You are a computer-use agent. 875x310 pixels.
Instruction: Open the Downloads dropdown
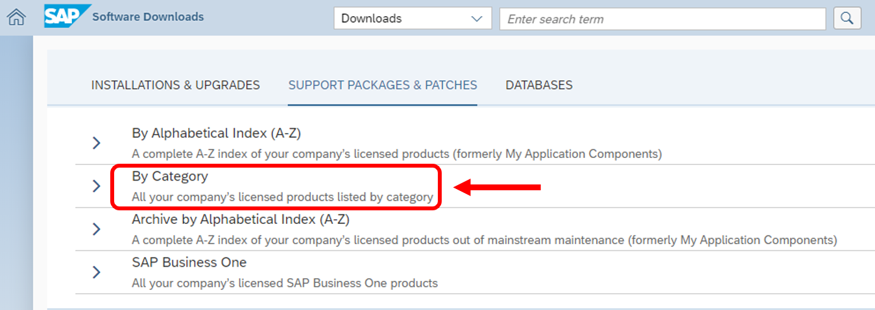413,18
